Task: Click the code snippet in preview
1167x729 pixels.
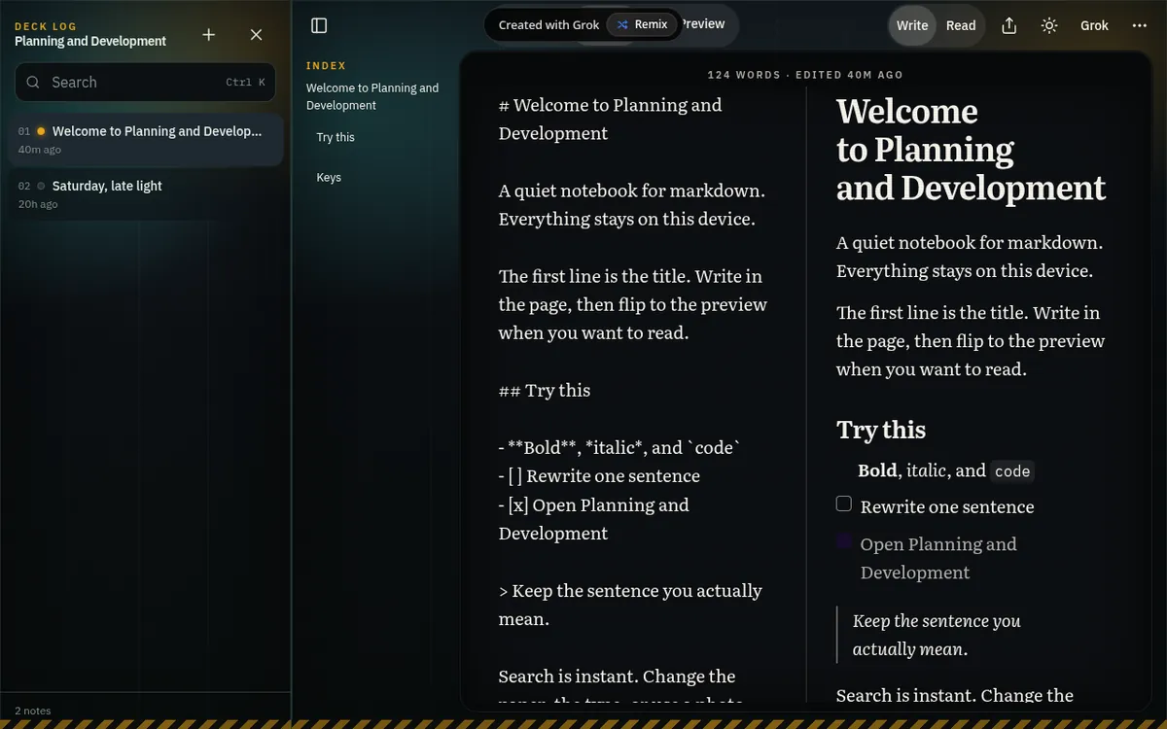Action: point(1012,471)
